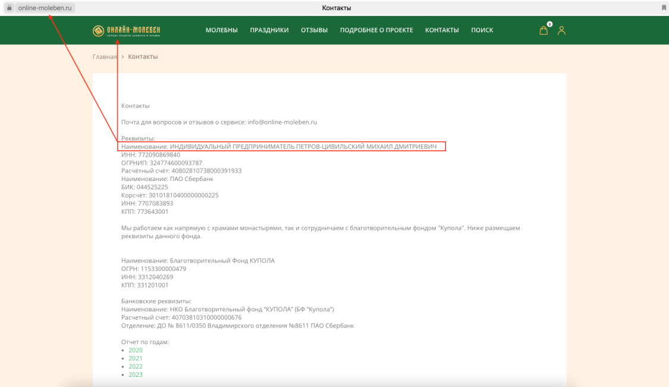Viewport: 669px width, 387px height.
Task: Click НКО Благотворительный фонд "КУПОЛА" bank name line
Action: (227, 309)
